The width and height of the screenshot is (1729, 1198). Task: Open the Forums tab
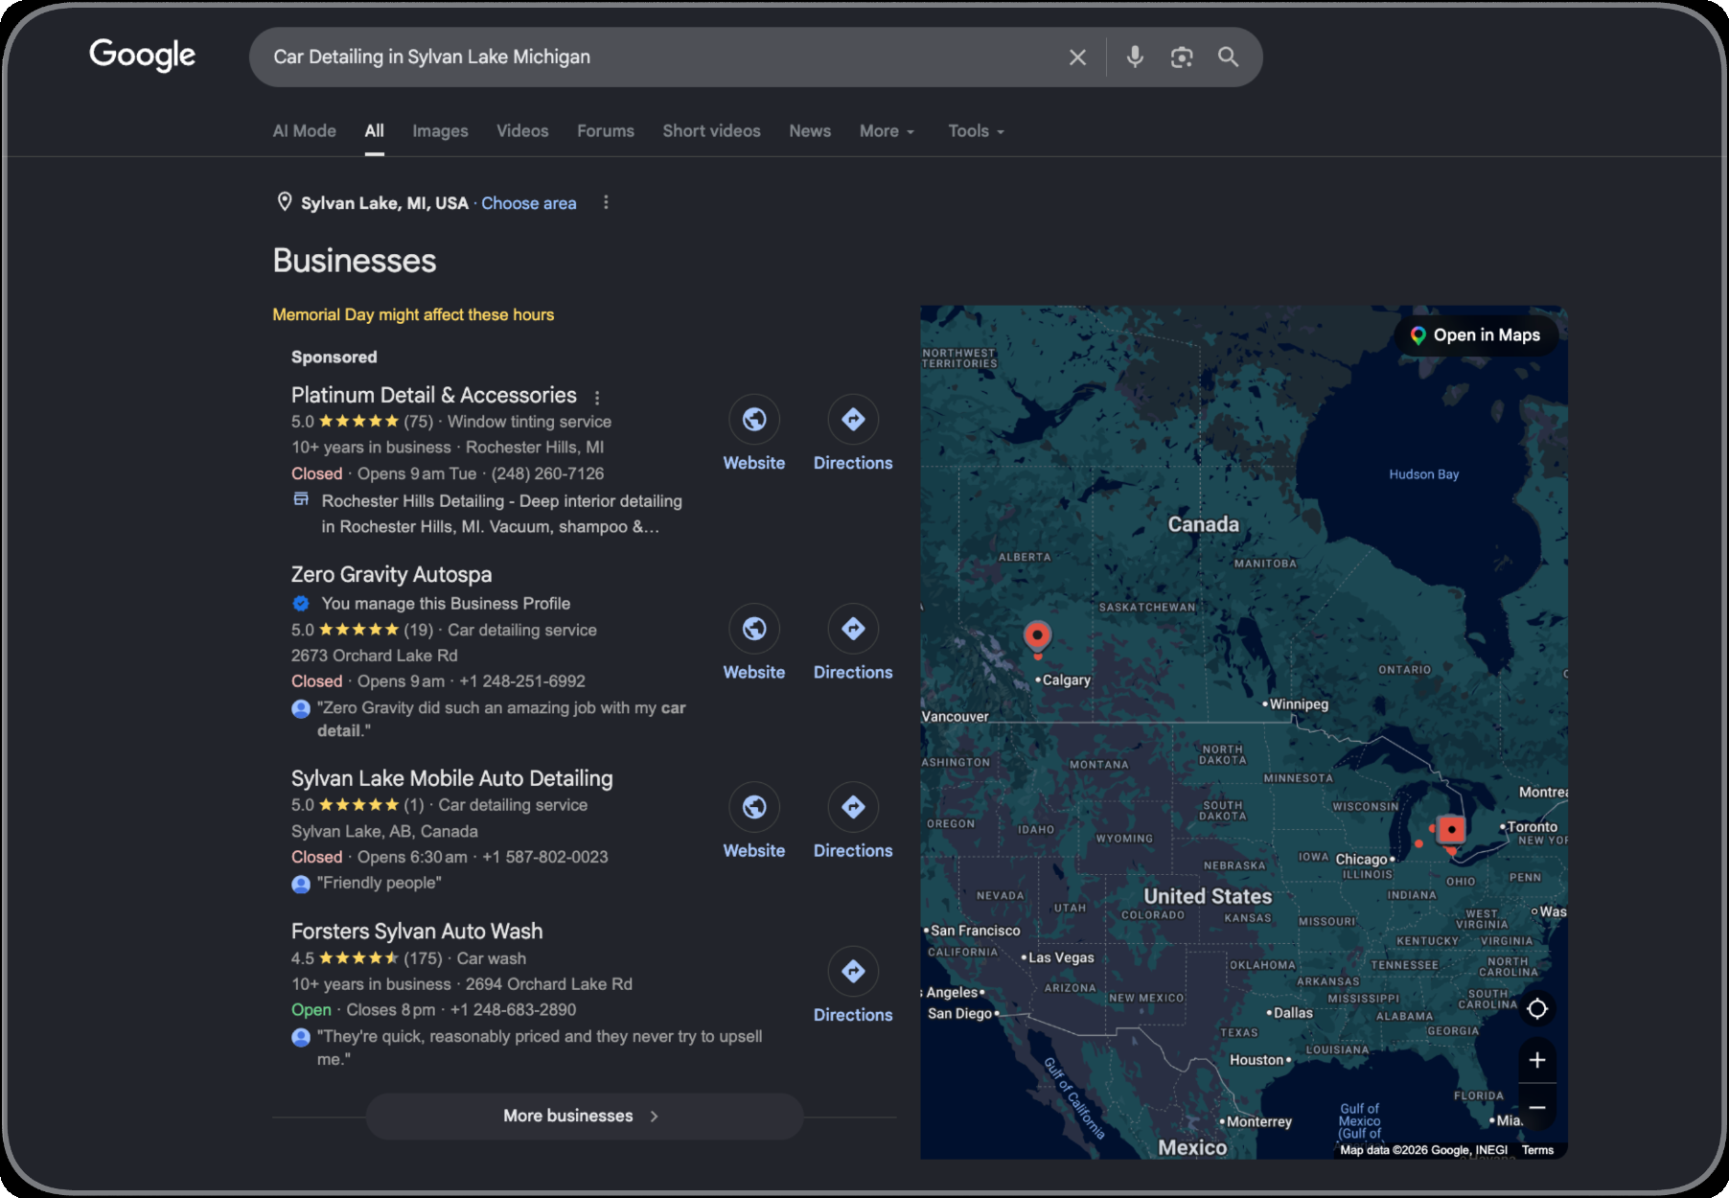point(606,131)
